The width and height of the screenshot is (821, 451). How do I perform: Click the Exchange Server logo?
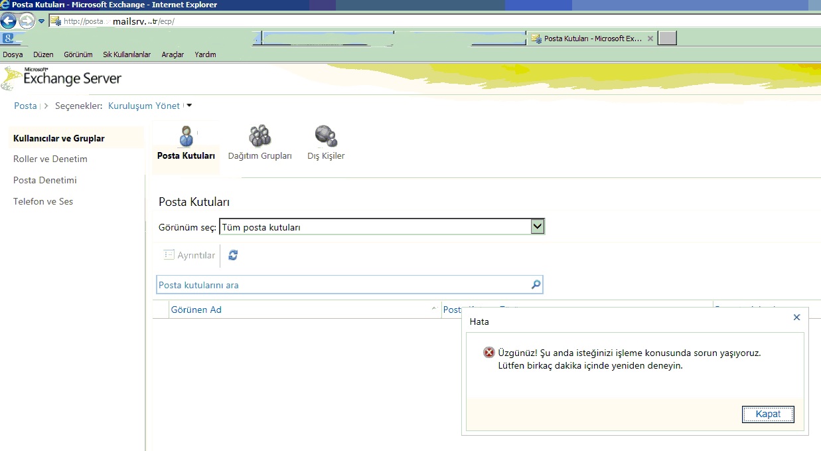62,78
